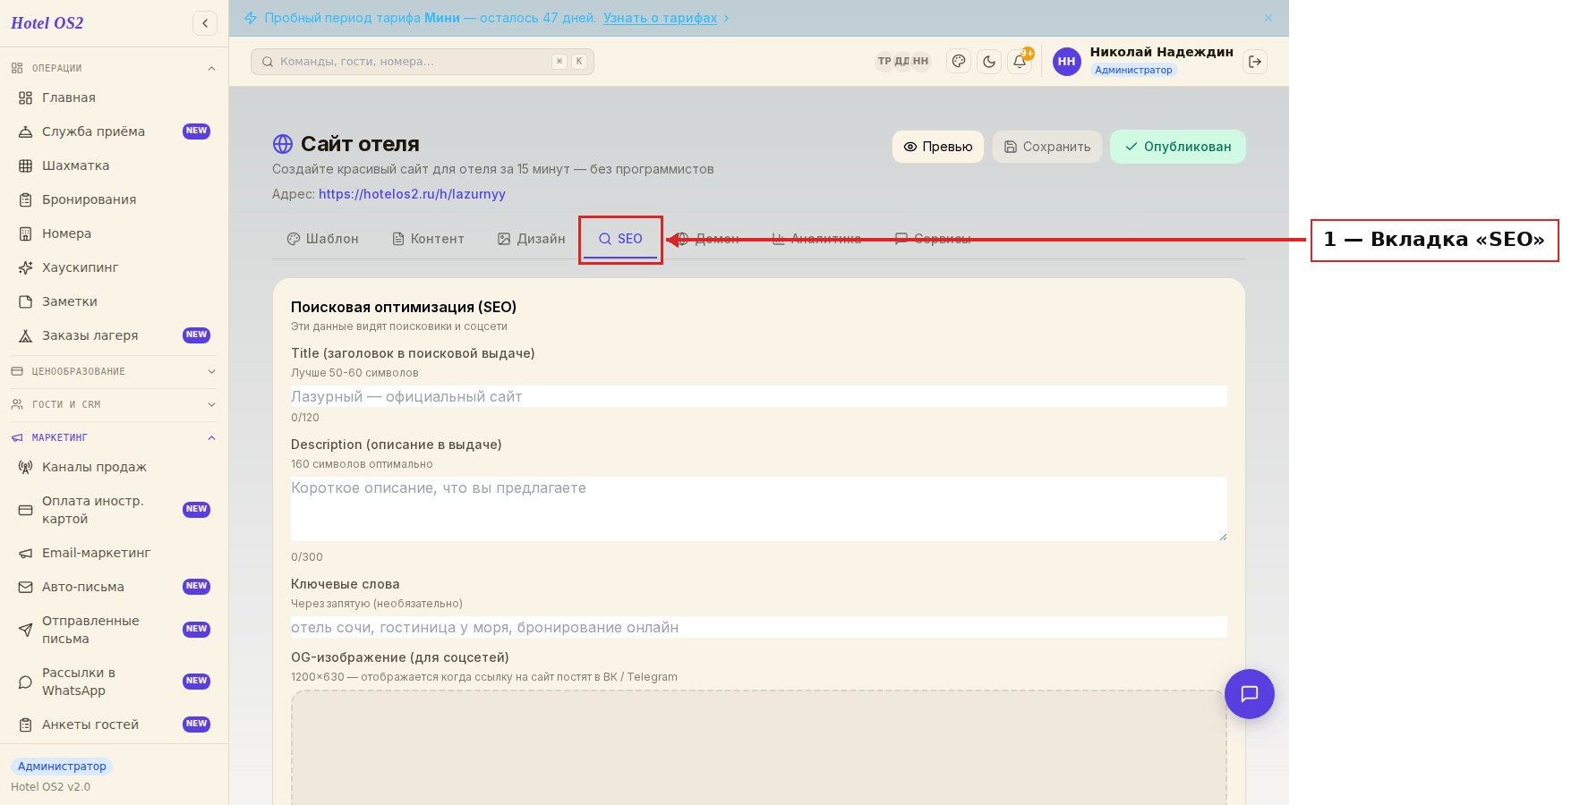Switch to the Контент tab
Screen dimensions: 1580x805
click(x=428, y=239)
